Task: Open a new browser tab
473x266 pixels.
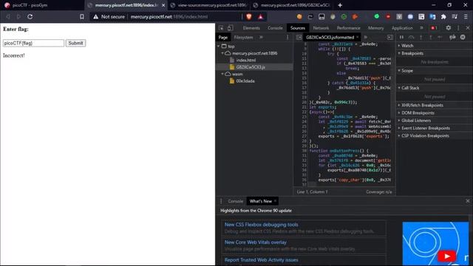Action: (x=340, y=5)
